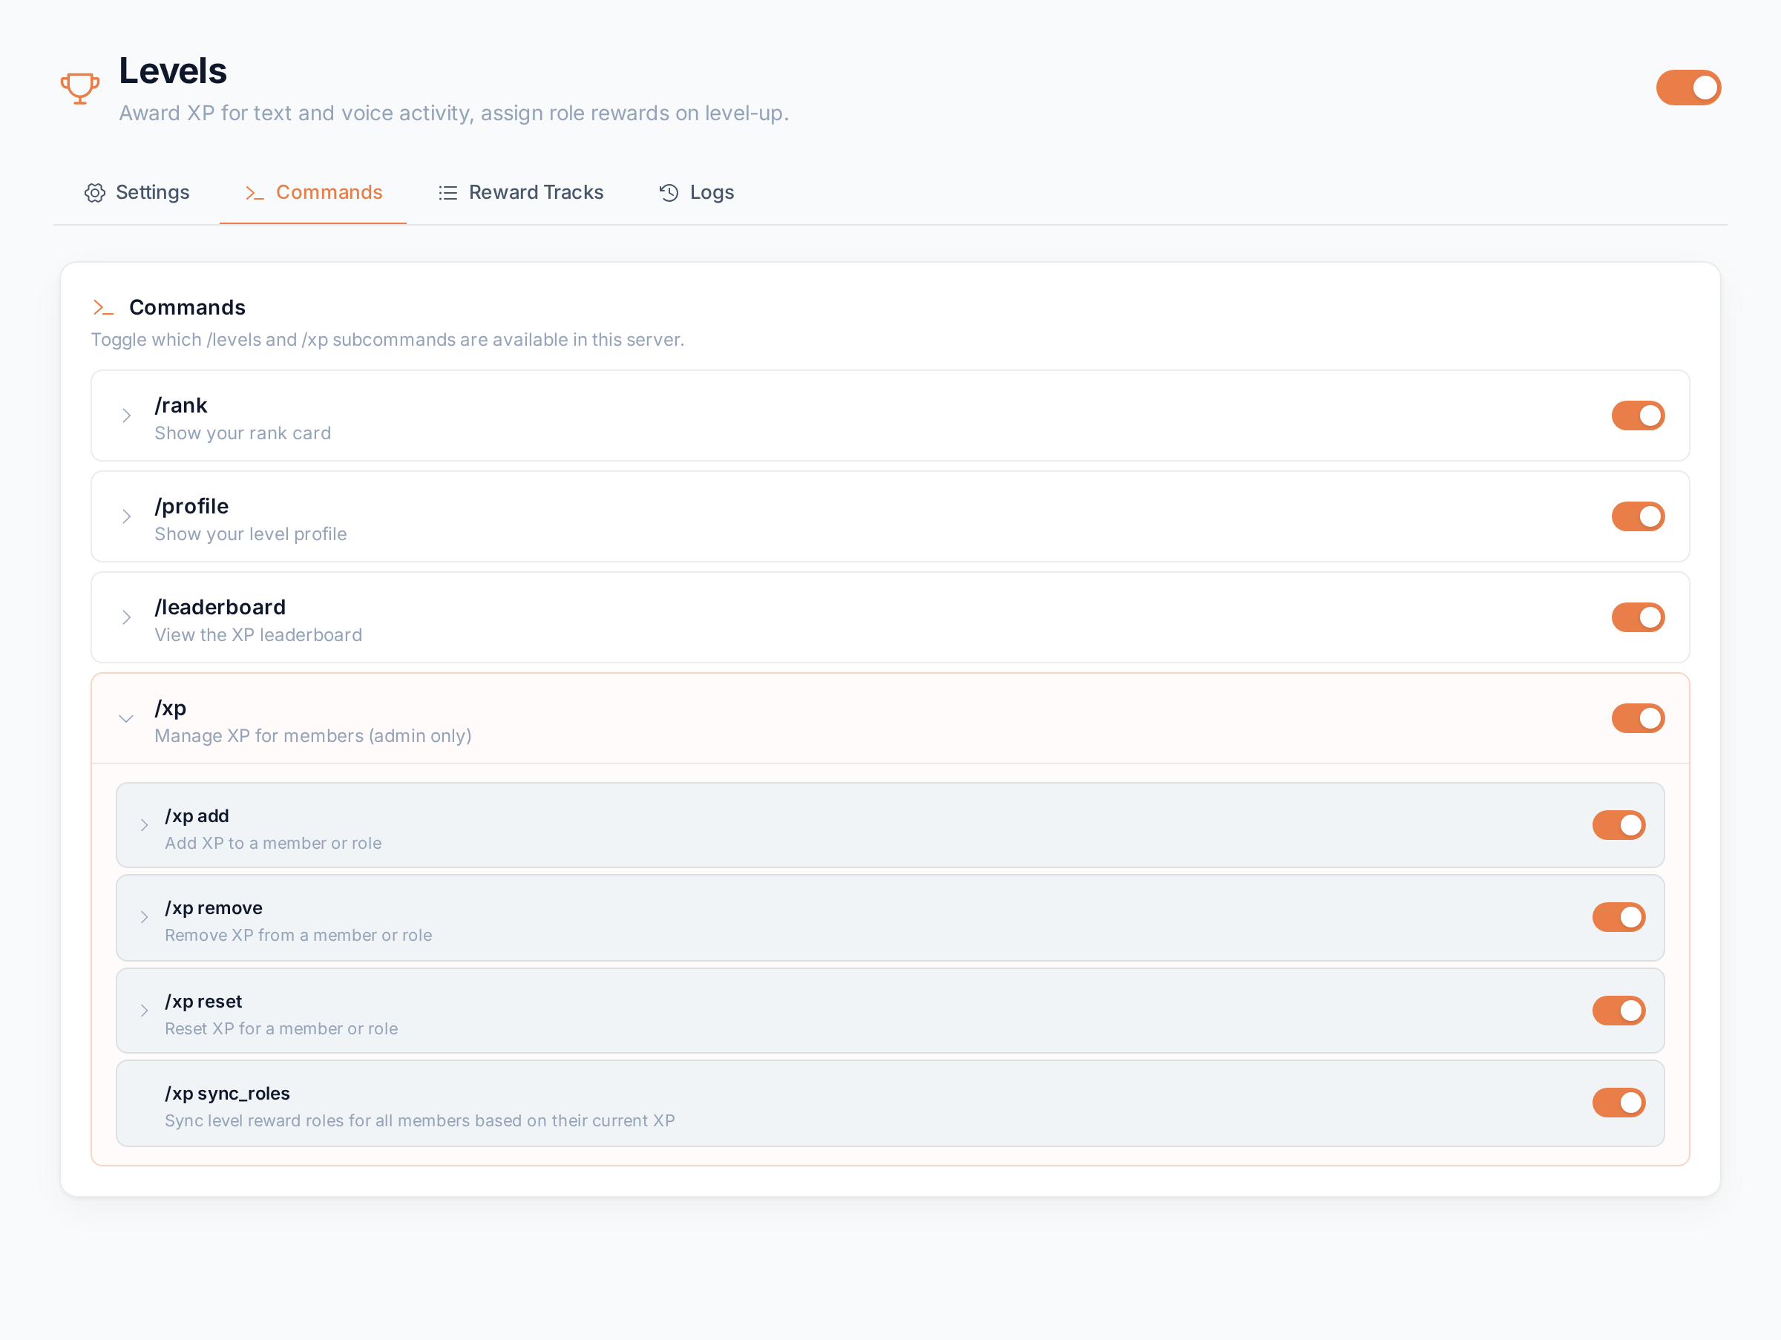
Task: Click the trophy icon beside Levels
Action: 79,88
